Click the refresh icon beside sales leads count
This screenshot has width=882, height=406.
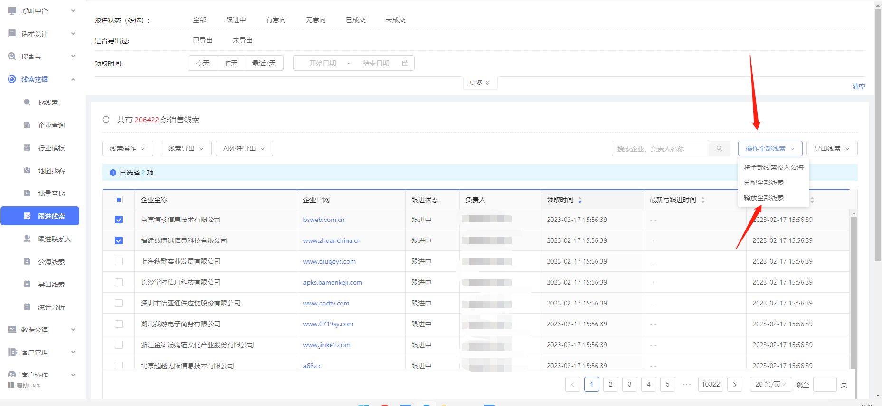pos(106,120)
